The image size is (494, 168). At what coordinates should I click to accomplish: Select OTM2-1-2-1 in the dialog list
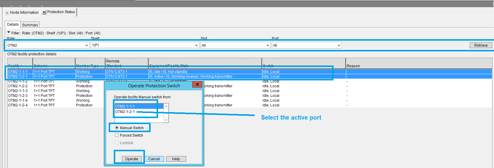click(x=125, y=112)
